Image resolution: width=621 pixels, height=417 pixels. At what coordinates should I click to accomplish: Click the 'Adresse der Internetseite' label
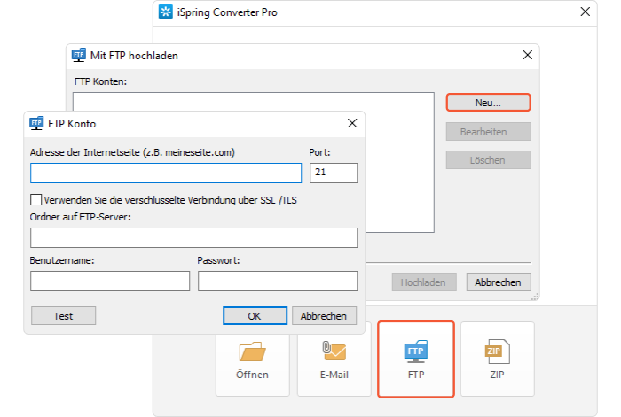132,152
